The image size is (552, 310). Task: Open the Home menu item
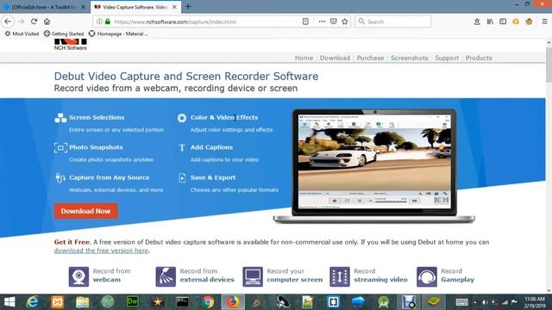coord(304,58)
